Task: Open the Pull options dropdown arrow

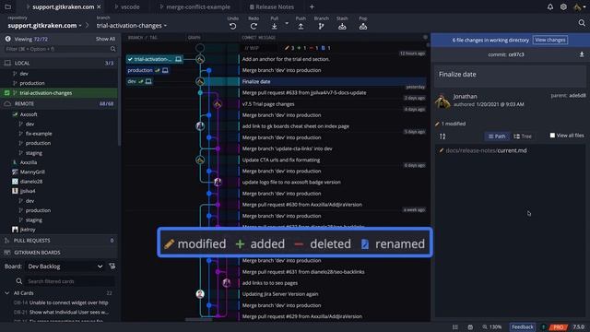Action: click(287, 23)
